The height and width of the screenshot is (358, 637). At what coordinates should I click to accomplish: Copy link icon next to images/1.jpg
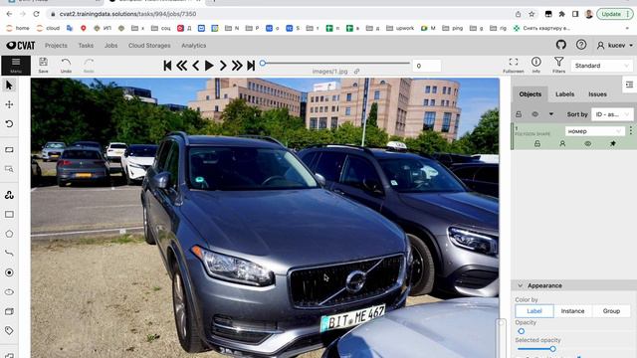point(356,72)
